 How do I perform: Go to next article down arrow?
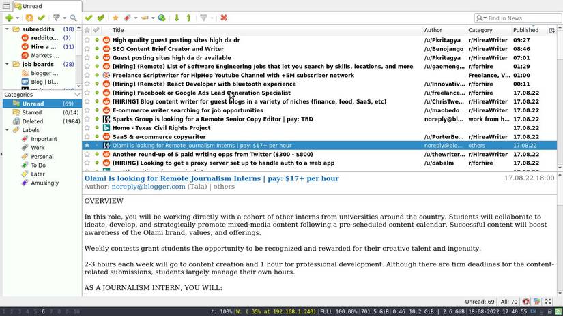[x=177, y=18]
